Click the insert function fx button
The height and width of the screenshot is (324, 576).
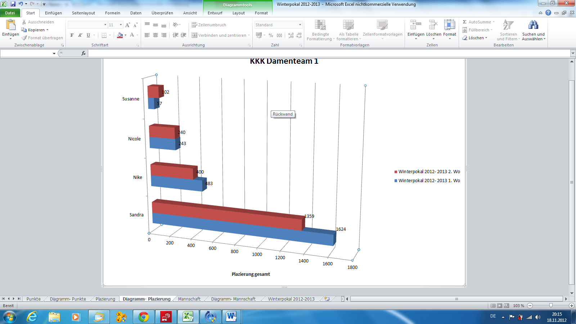(84, 53)
